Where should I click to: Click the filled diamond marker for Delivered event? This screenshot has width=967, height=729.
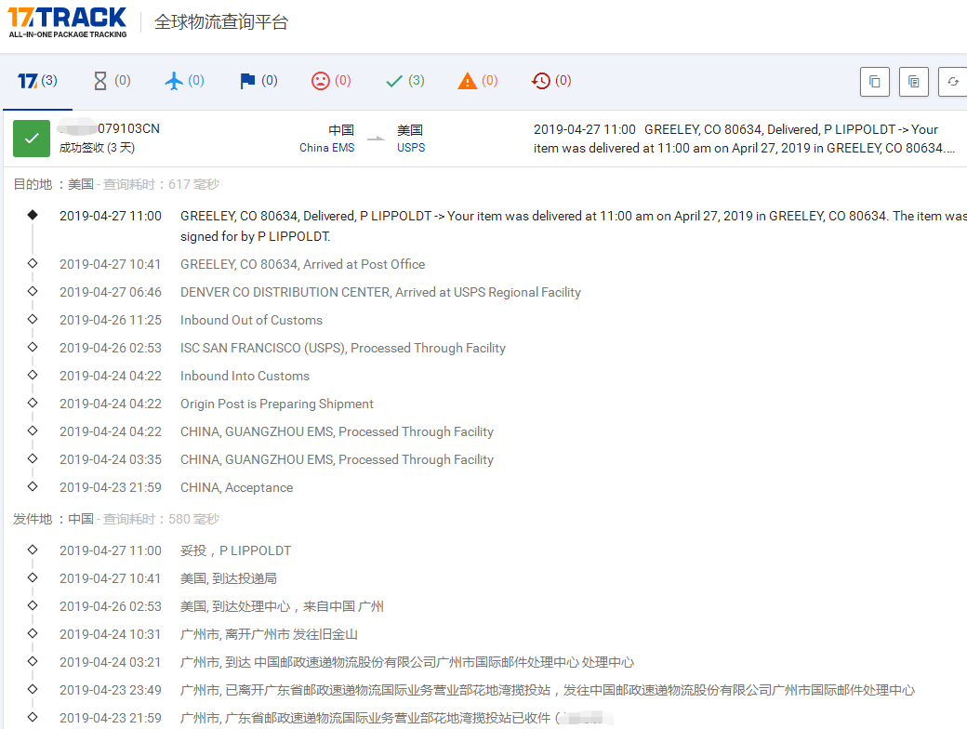coord(33,215)
